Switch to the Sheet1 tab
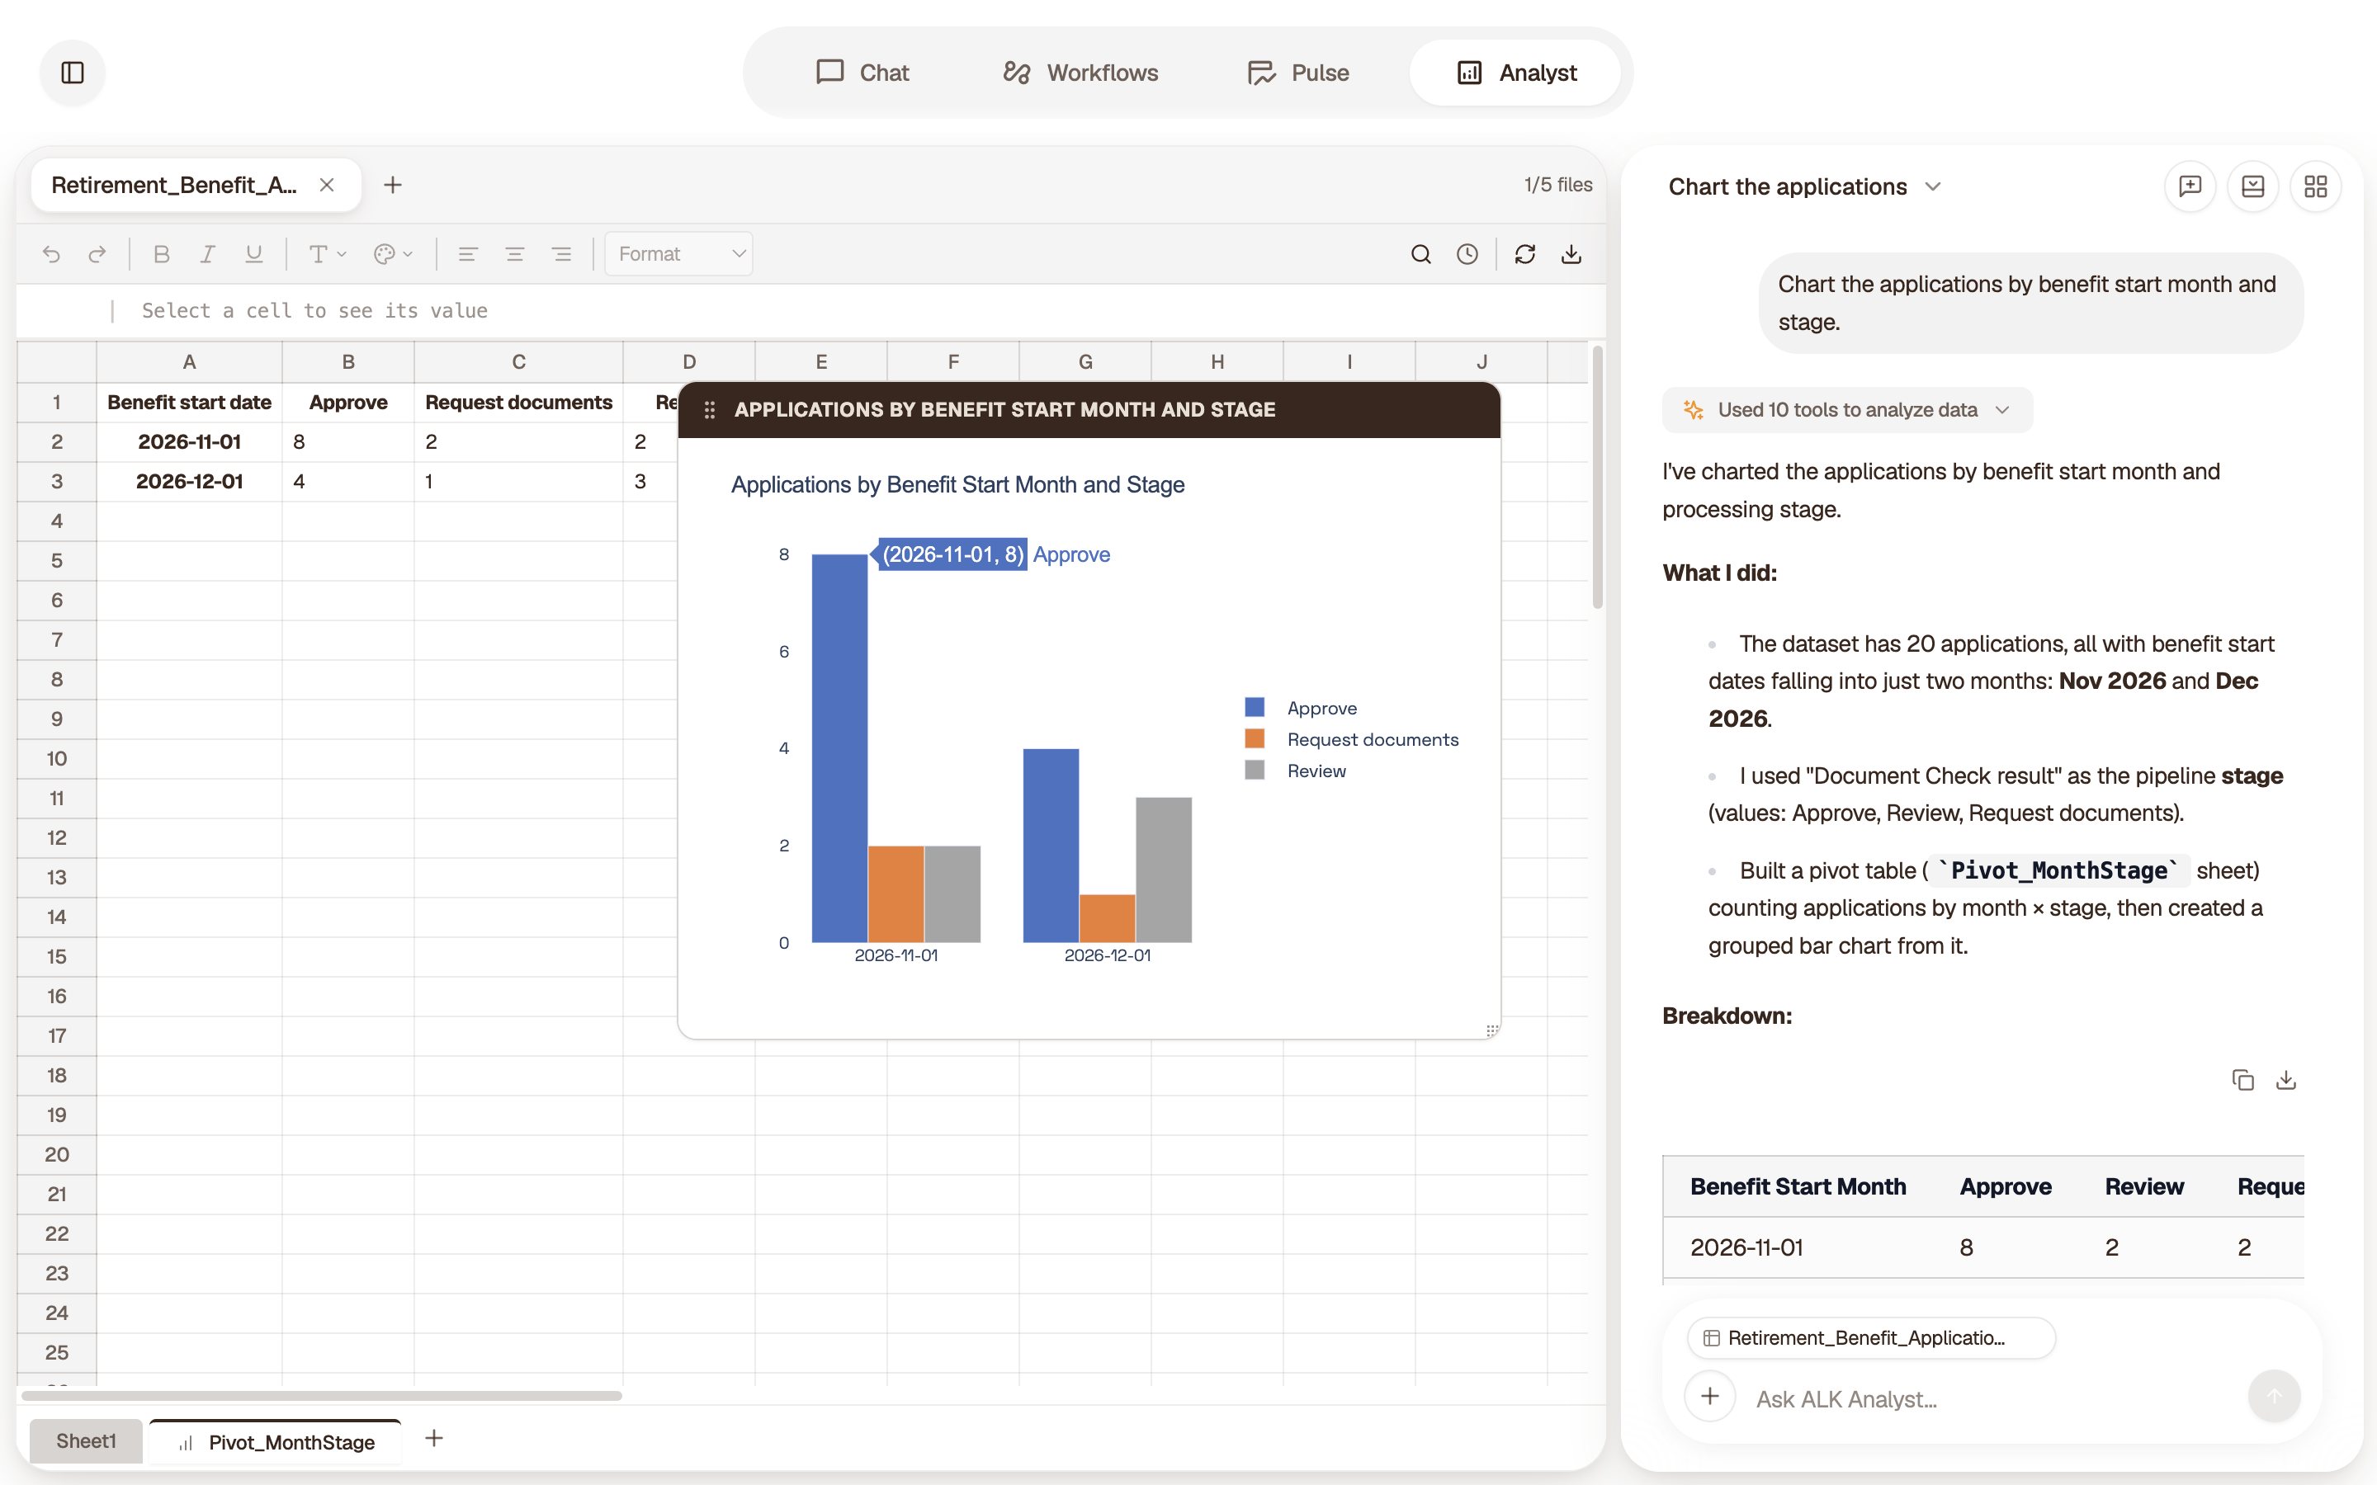2377x1485 pixels. 86,1440
